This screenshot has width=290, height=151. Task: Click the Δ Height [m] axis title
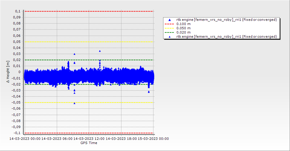8,72
